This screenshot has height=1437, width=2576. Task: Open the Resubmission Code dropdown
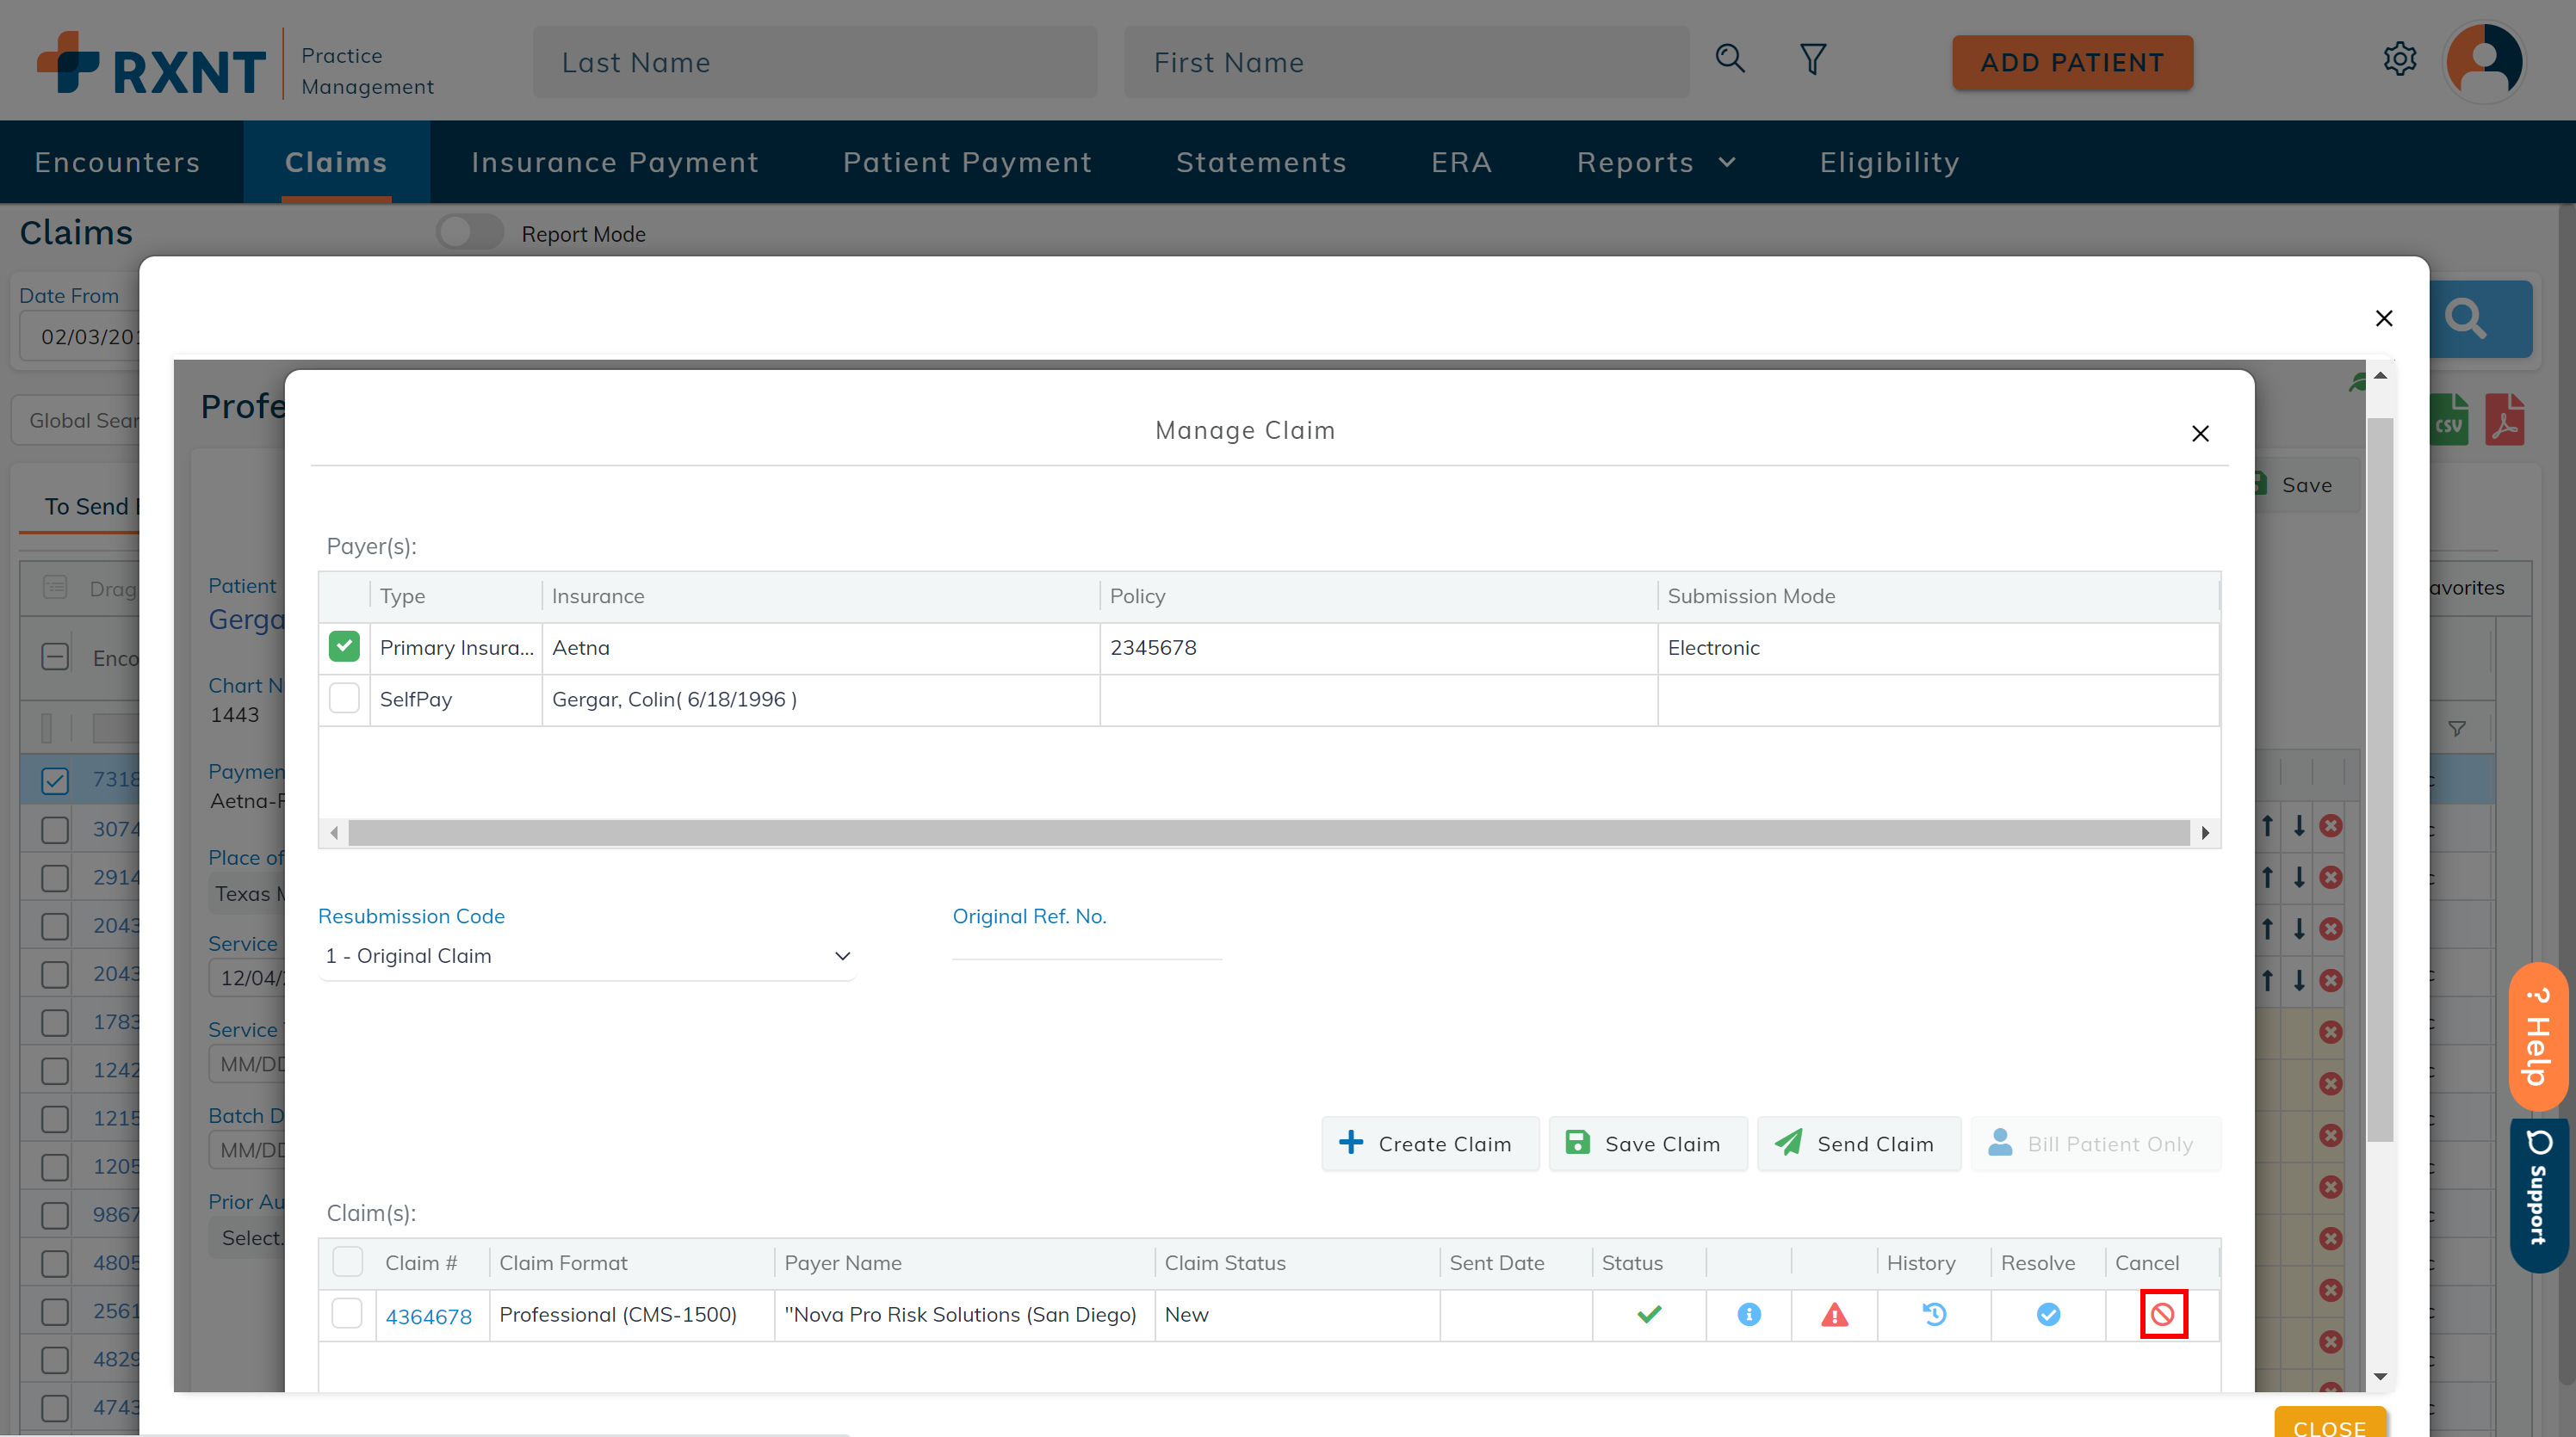[x=587, y=955]
